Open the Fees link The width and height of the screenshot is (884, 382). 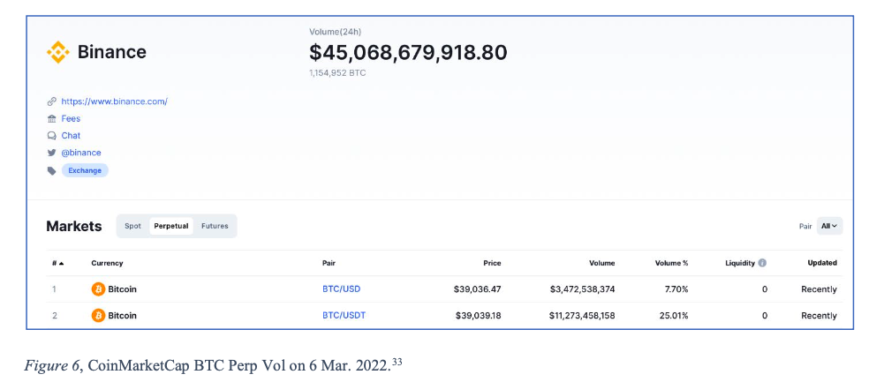coord(71,118)
